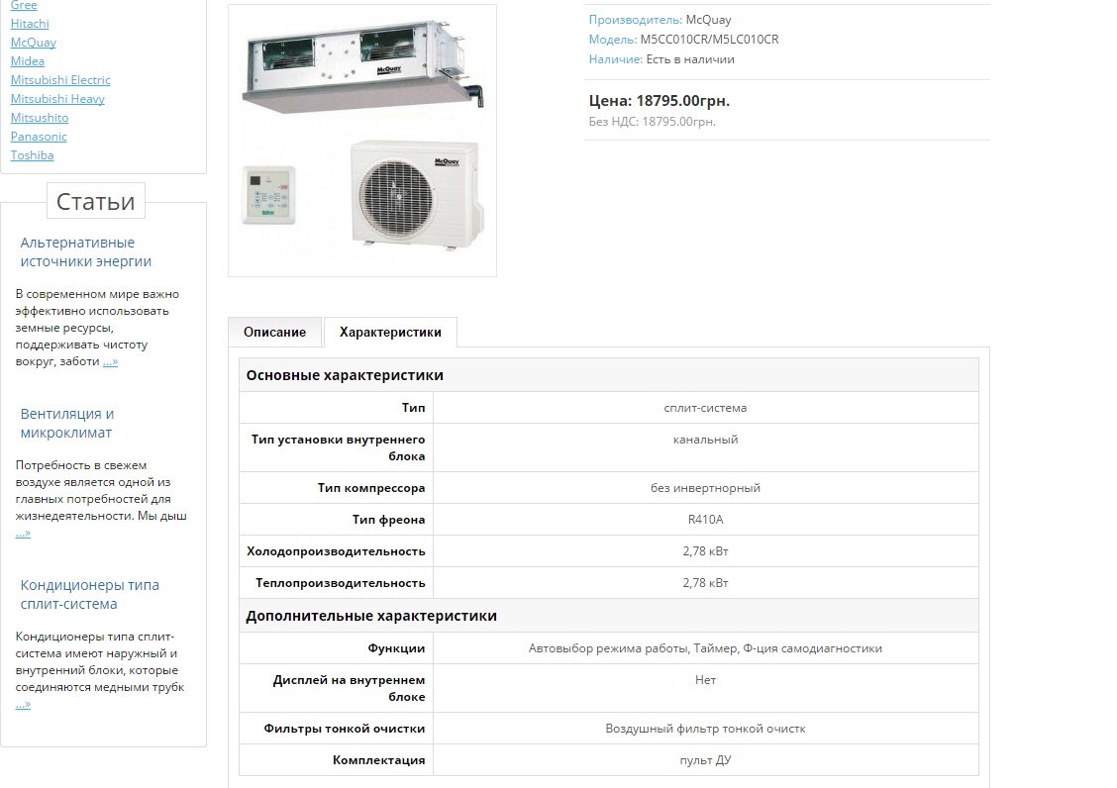Click the Холодопроизводительность row label
This screenshot has width=1117, height=788.
[336, 551]
